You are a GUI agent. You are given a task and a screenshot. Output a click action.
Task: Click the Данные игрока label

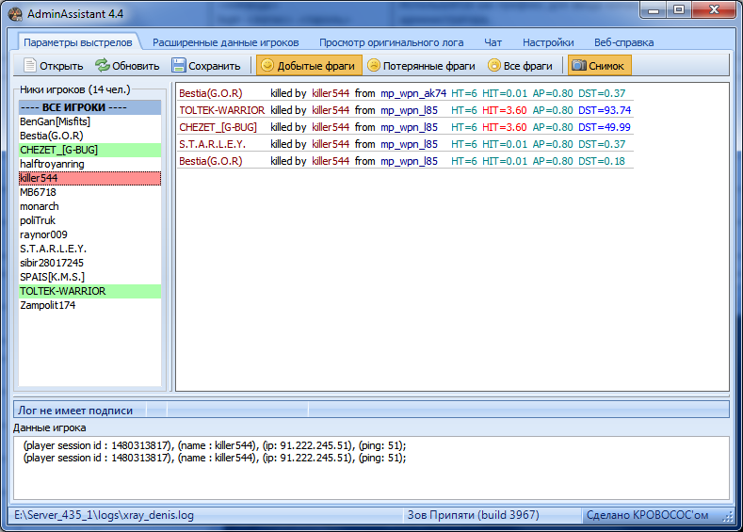coord(50,427)
